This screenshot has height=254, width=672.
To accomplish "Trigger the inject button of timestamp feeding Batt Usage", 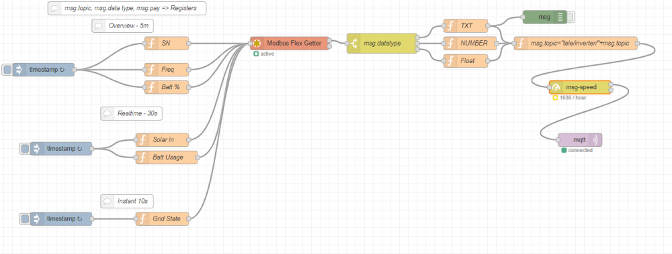I will tap(25, 148).
